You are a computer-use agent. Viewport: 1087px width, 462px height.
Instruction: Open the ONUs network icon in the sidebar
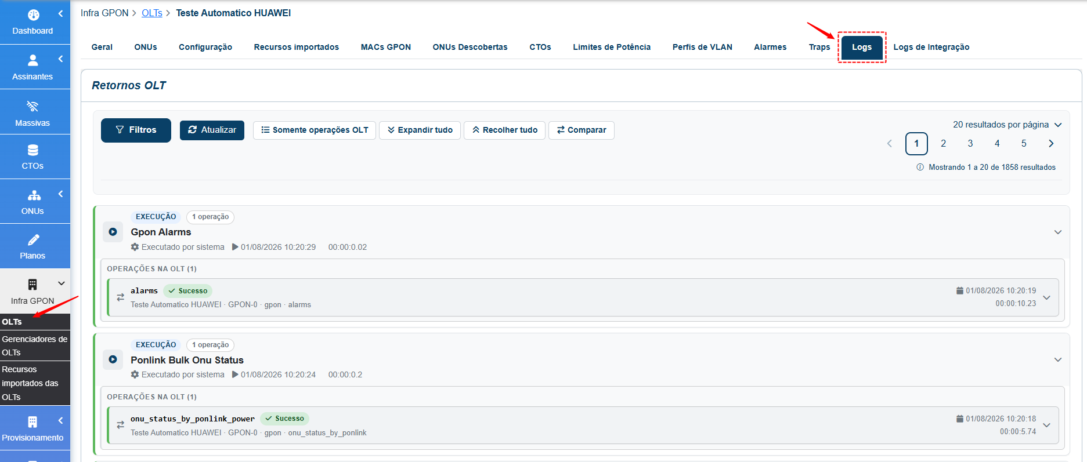[34, 195]
